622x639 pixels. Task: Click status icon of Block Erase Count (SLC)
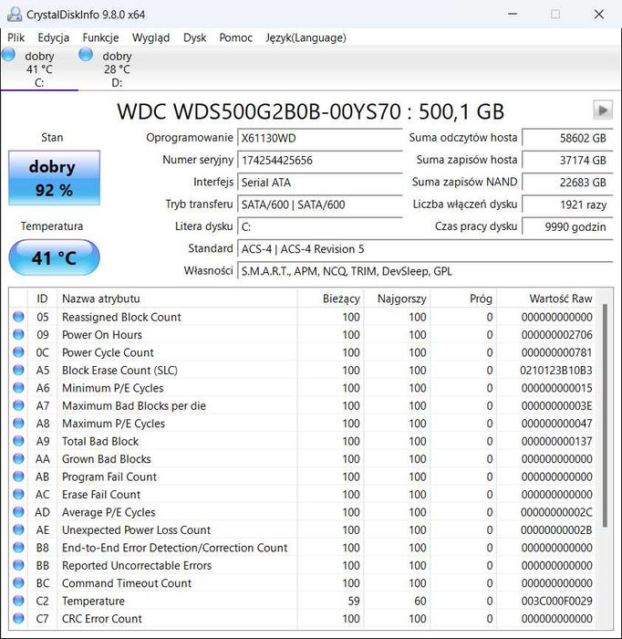point(18,370)
